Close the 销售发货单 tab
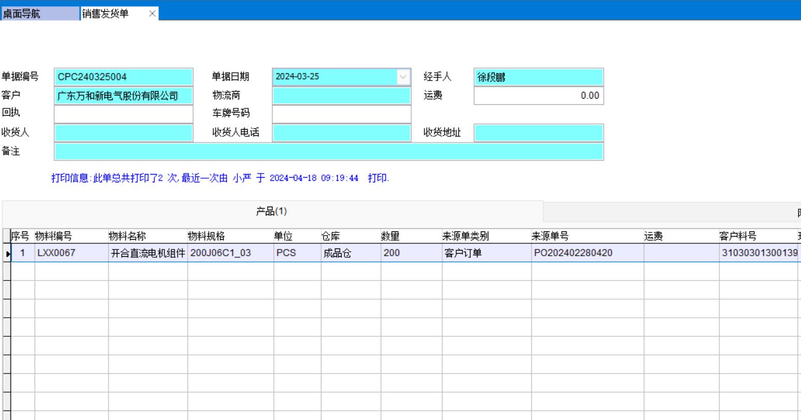Viewport: 801px width, 420px height. 152,14
